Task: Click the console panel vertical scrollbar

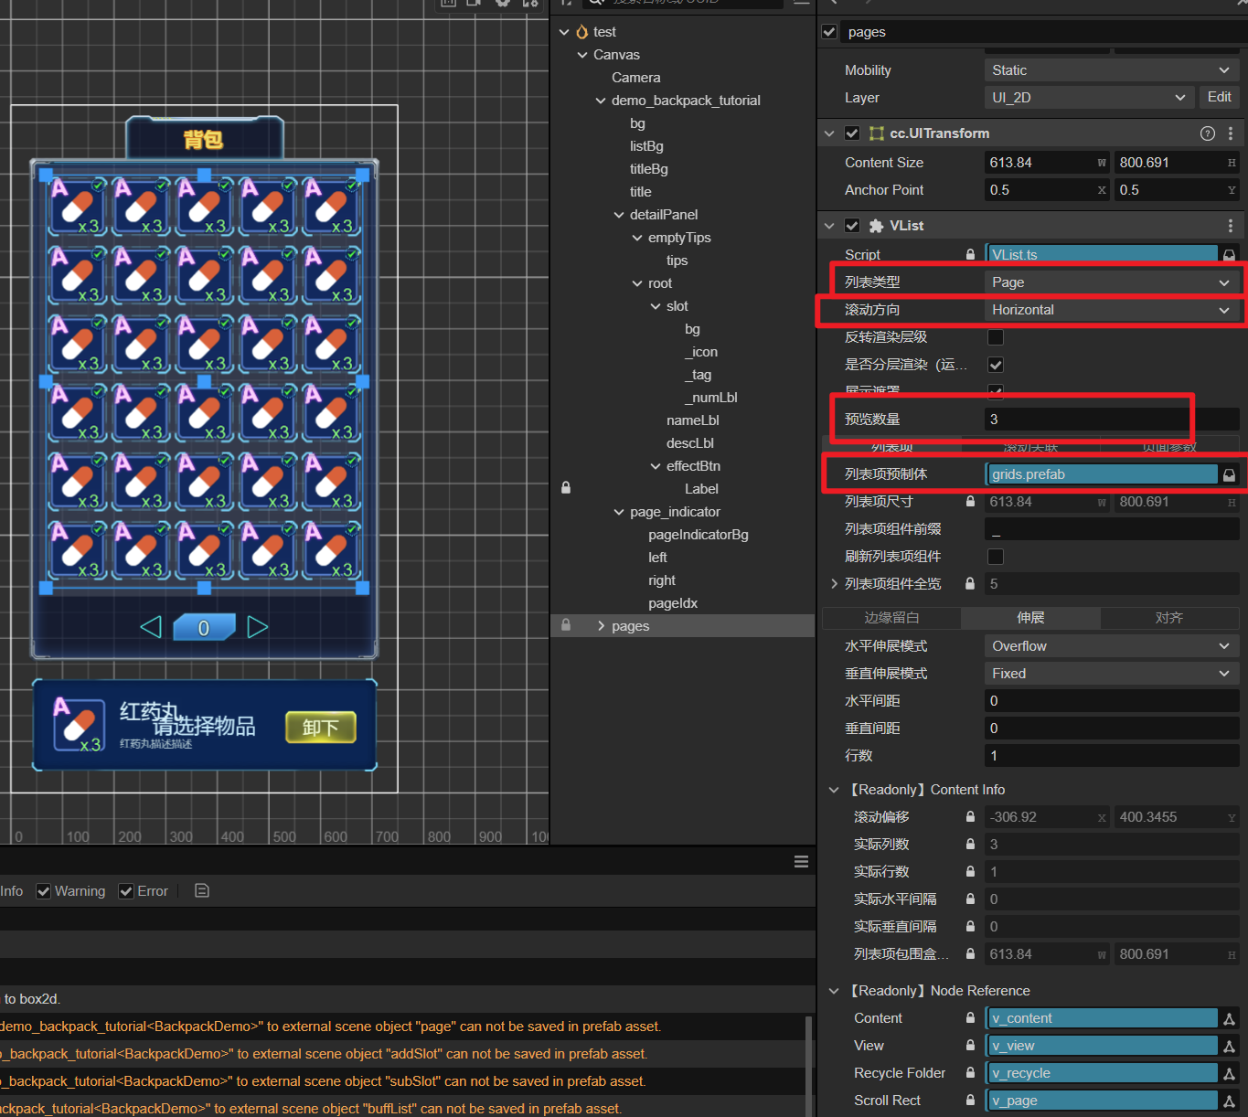Action: 808,1066
